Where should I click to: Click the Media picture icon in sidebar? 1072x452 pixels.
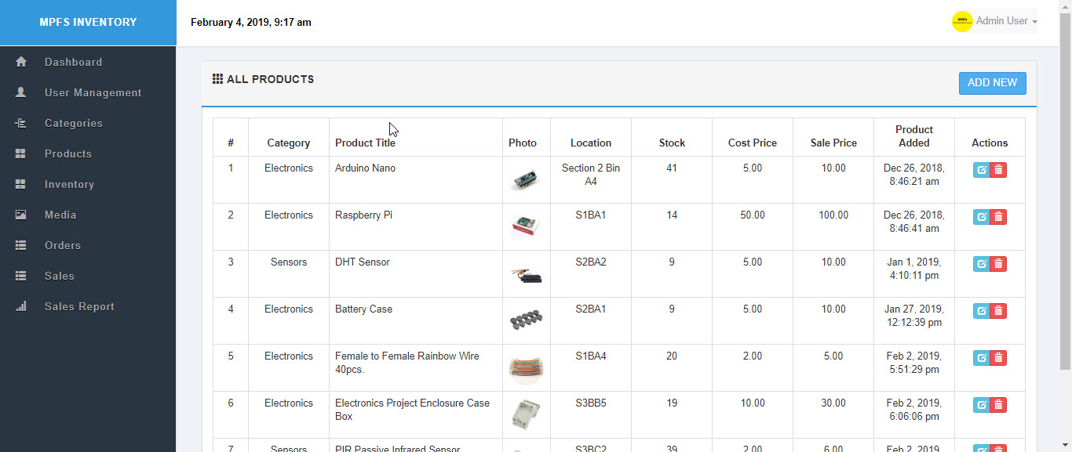[x=21, y=215]
